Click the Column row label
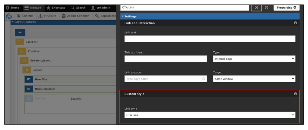The height and width of the screenshot is (130, 308). [37, 70]
